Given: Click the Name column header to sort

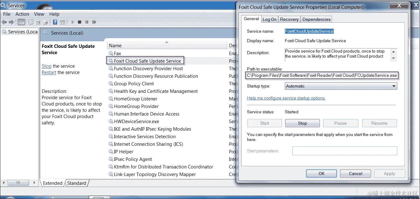Looking at the screenshot, I should [x=167, y=45].
